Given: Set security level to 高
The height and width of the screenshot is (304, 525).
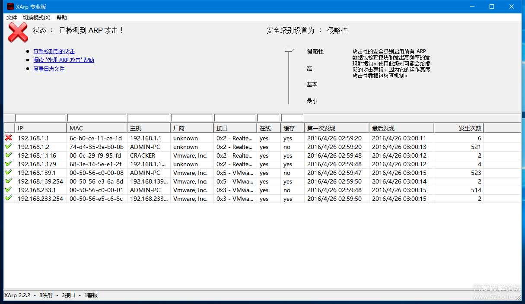Looking at the screenshot, I should coord(309,69).
